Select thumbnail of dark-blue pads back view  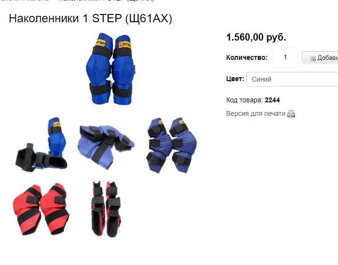[171, 145]
